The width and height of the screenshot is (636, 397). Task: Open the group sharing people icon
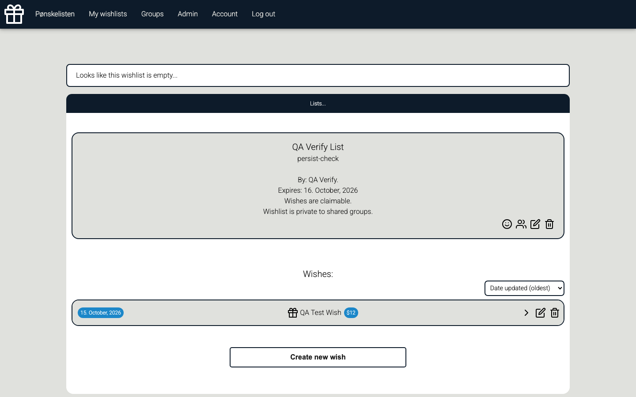coord(521,224)
